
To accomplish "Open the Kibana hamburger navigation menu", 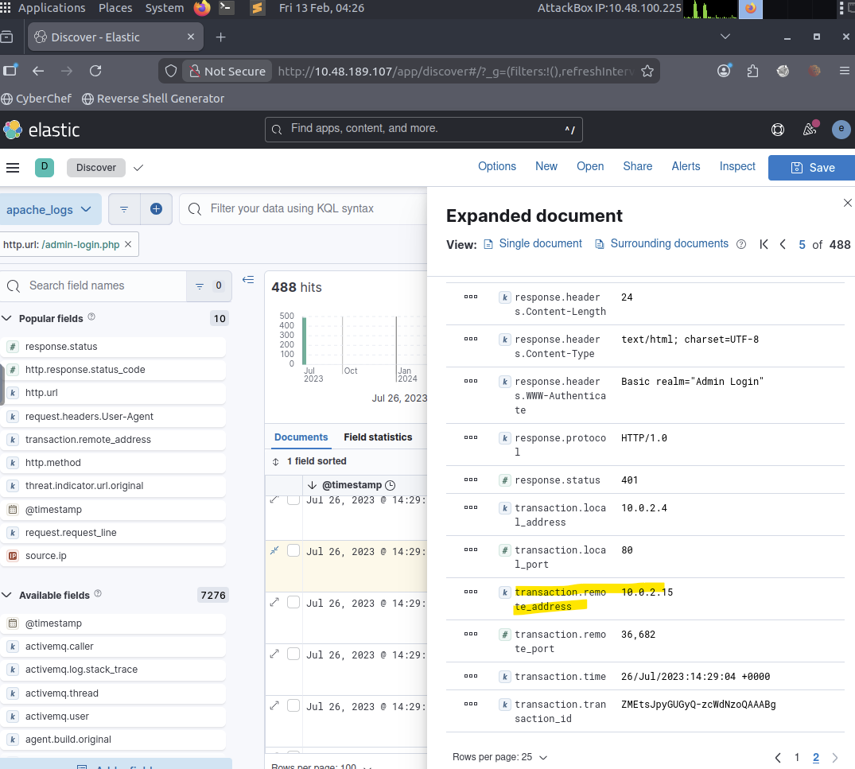I will (13, 168).
